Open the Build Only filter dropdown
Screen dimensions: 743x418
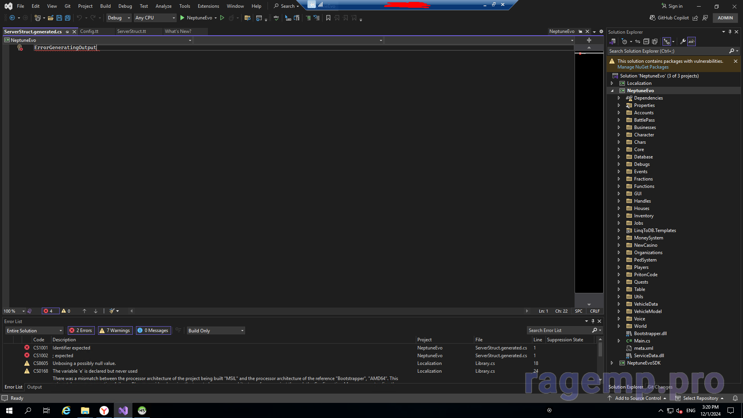(216, 330)
